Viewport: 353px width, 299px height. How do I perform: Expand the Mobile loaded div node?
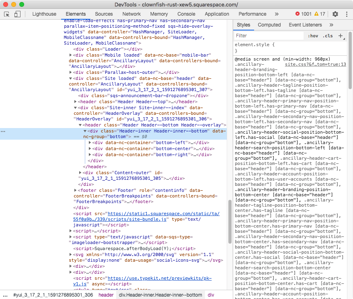[x=70, y=55]
